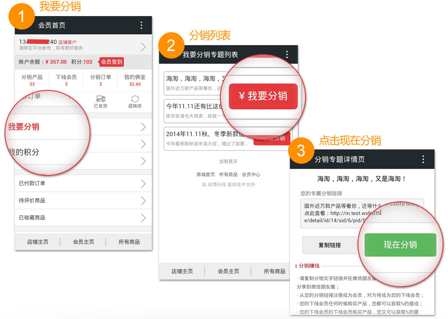Tap the 退换货 refresh icon

135,99
